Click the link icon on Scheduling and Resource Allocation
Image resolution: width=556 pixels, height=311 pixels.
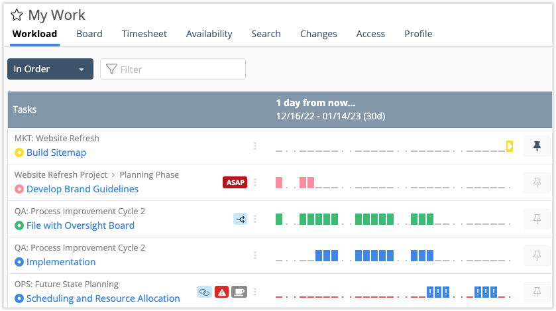[x=204, y=292]
